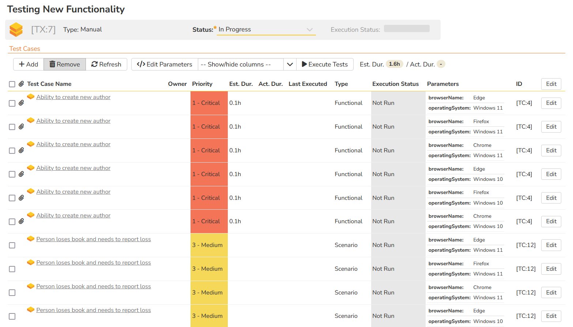Click the attachment paperclip on the first row
Viewport: 573px width, 327px height.
tap(22, 103)
